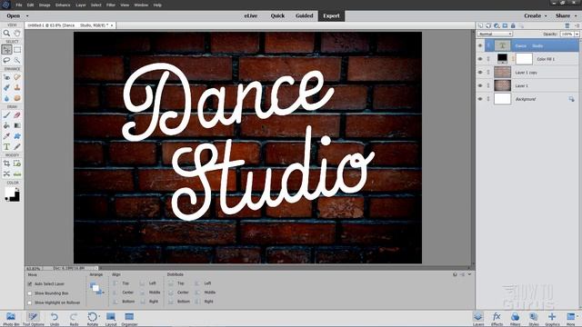Image resolution: width=582 pixels, height=327 pixels.
Task: Select the Quick Selection tool
Action: [x=17, y=60]
